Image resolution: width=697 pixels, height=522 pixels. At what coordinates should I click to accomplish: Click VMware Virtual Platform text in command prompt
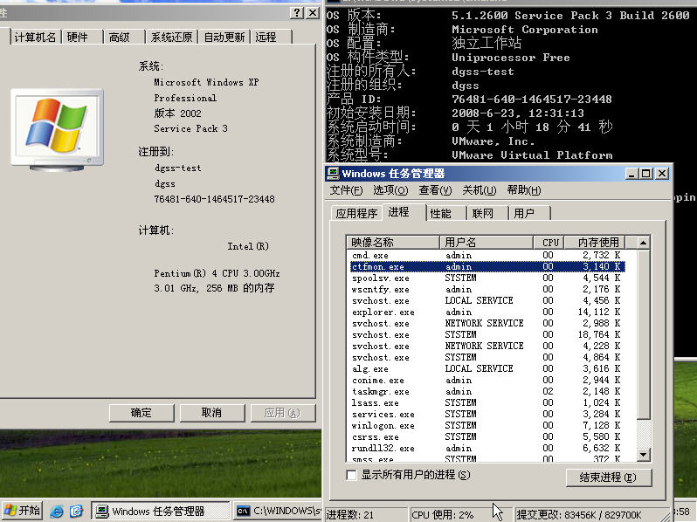(x=532, y=155)
